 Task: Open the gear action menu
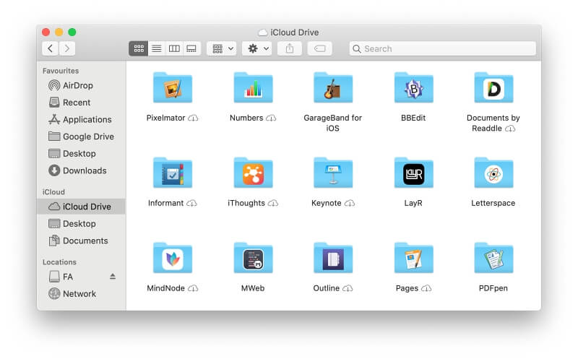(x=257, y=48)
